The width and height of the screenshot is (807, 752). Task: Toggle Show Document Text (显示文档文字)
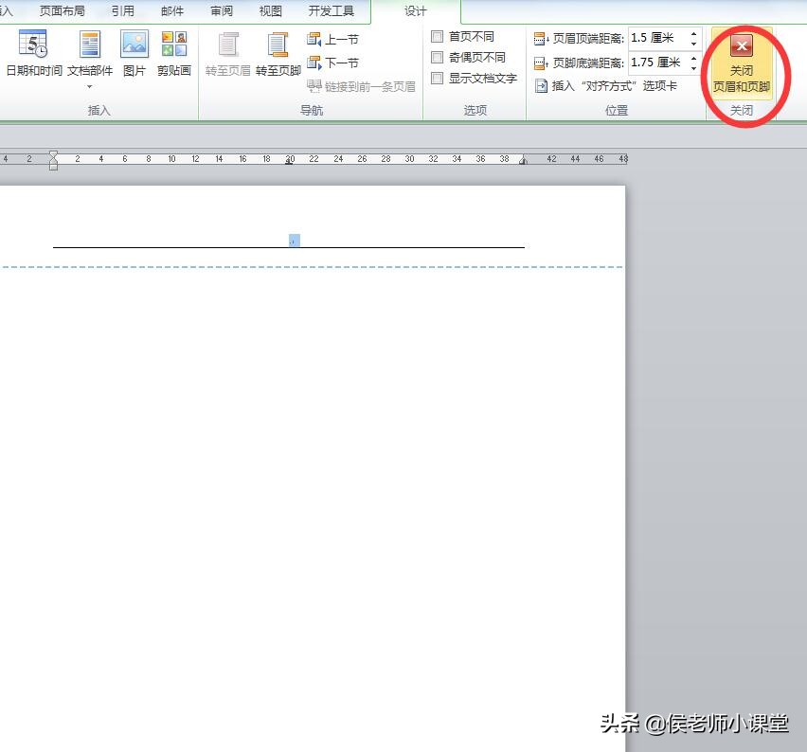point(474,79)
